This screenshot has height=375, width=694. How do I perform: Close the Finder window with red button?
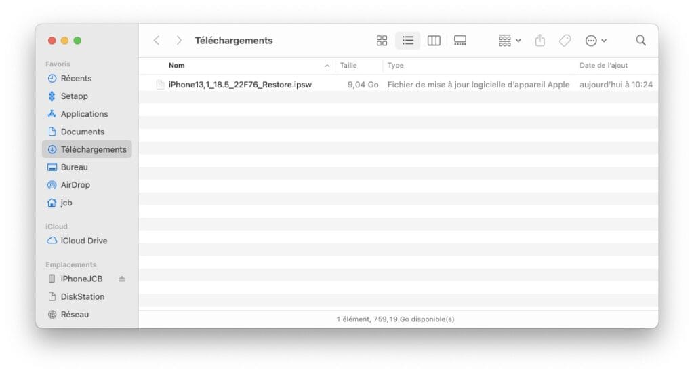pos(52,41)
